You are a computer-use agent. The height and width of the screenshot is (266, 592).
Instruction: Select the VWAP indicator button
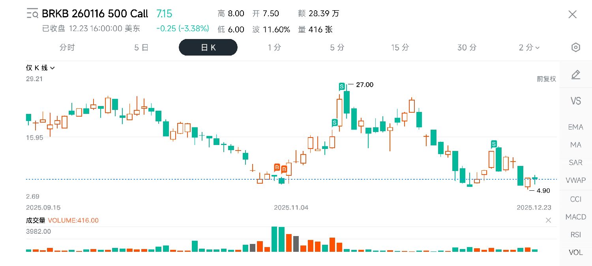point(575,180)
